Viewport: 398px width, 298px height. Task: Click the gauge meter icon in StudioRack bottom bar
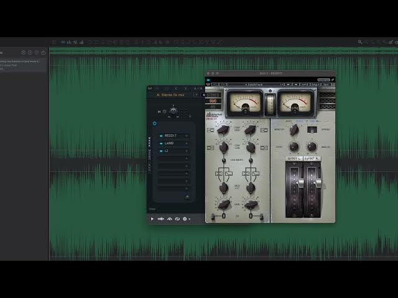click(170, 219)
